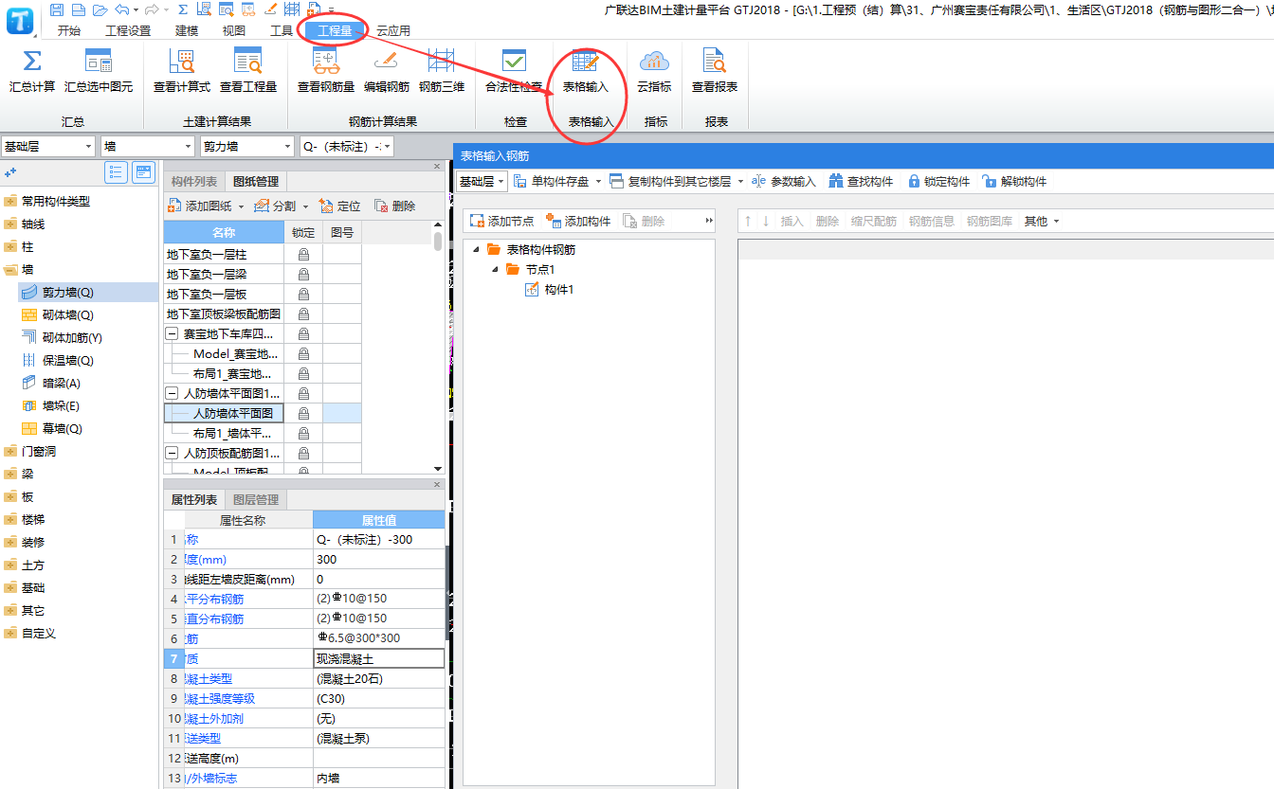
Task: Toggle lock for 地下室顶板梁板配筋图 drawing
Action: point(303,314)
